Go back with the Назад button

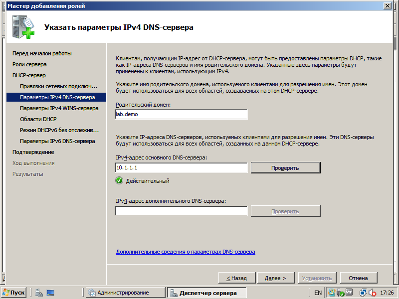(x=237, y=278)
